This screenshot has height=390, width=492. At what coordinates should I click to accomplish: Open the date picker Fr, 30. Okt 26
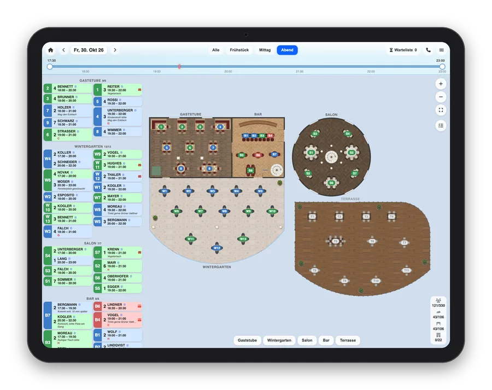pyautogui.click(x=89, y=50)
